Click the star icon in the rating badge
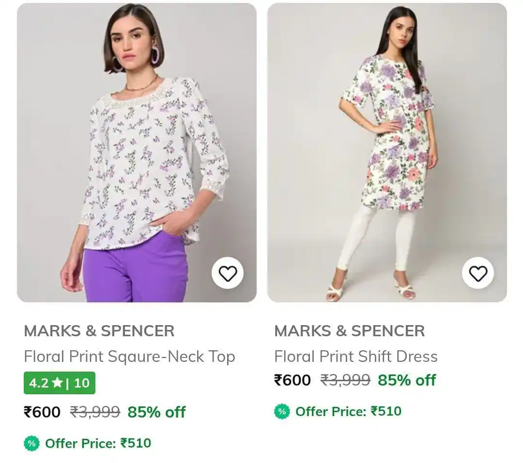 (57, 383)
